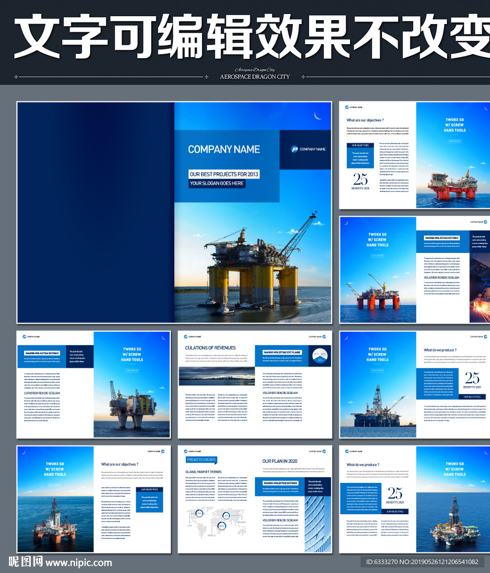Viewport: 490px width, 573px height.
Task: Click the donut chart on the revenues page
Action: coord(320,355)
